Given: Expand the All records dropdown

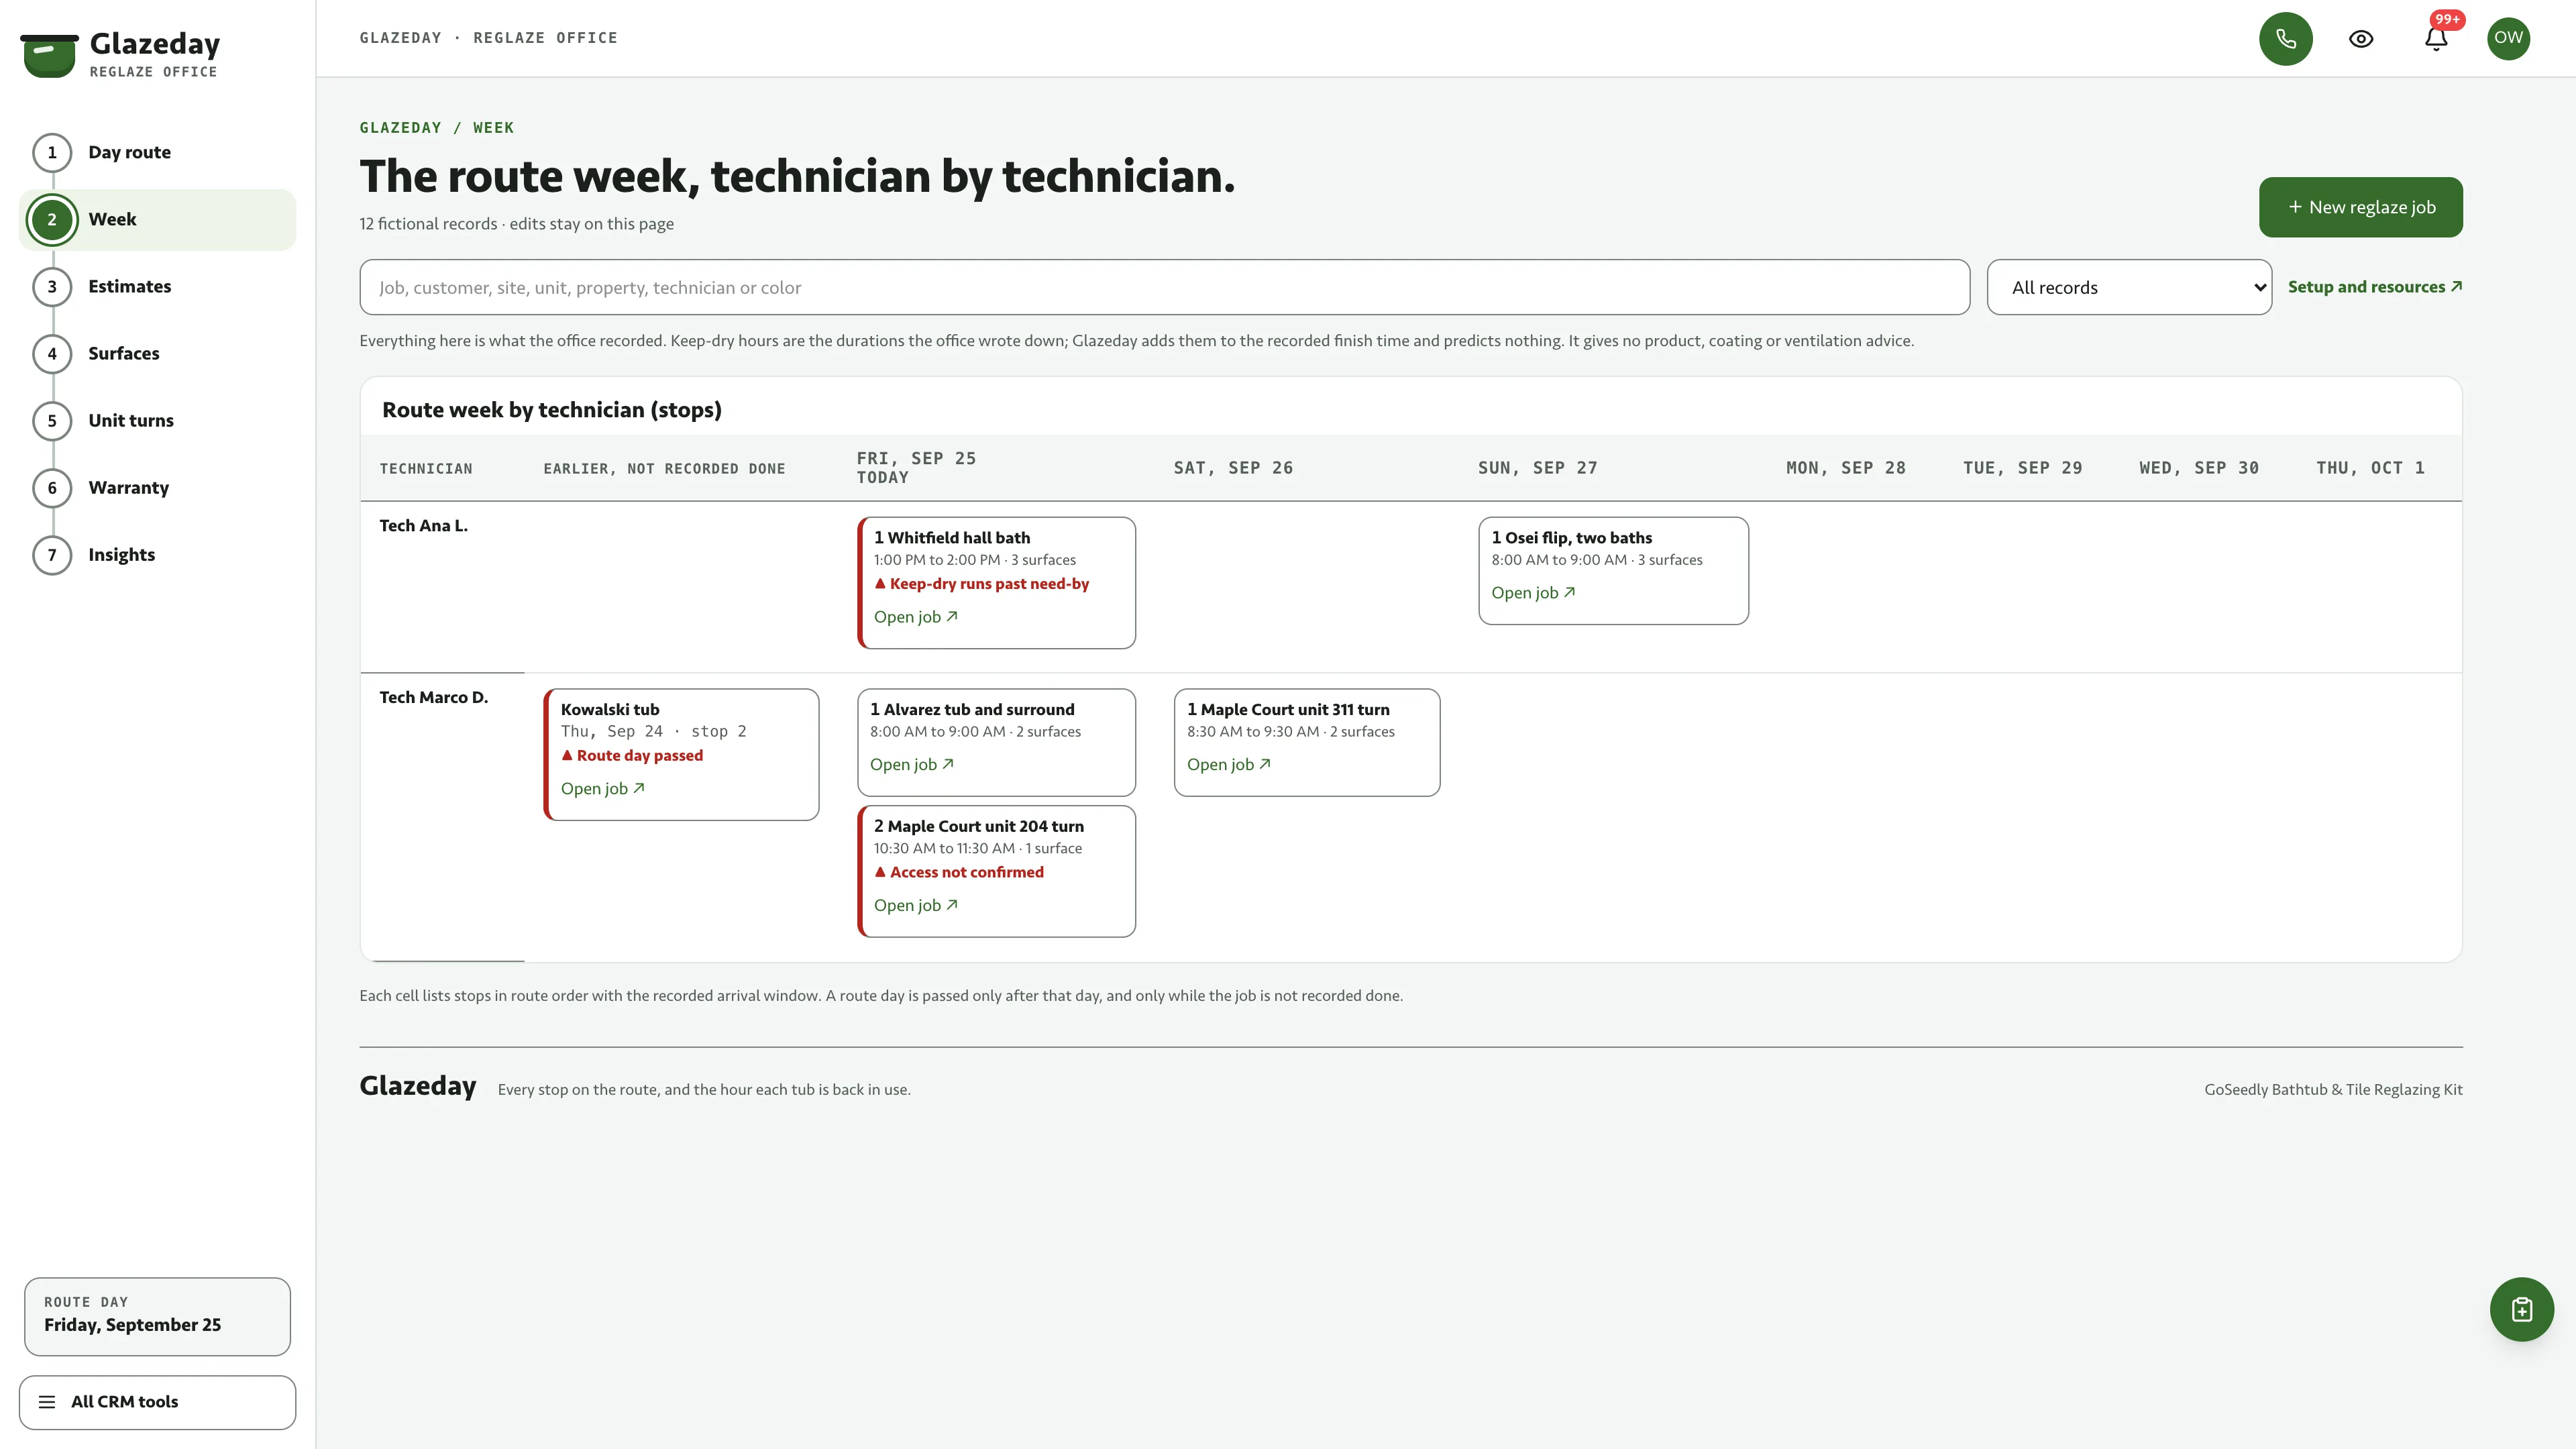Looking at the screenshot, I should [2129, 287].
